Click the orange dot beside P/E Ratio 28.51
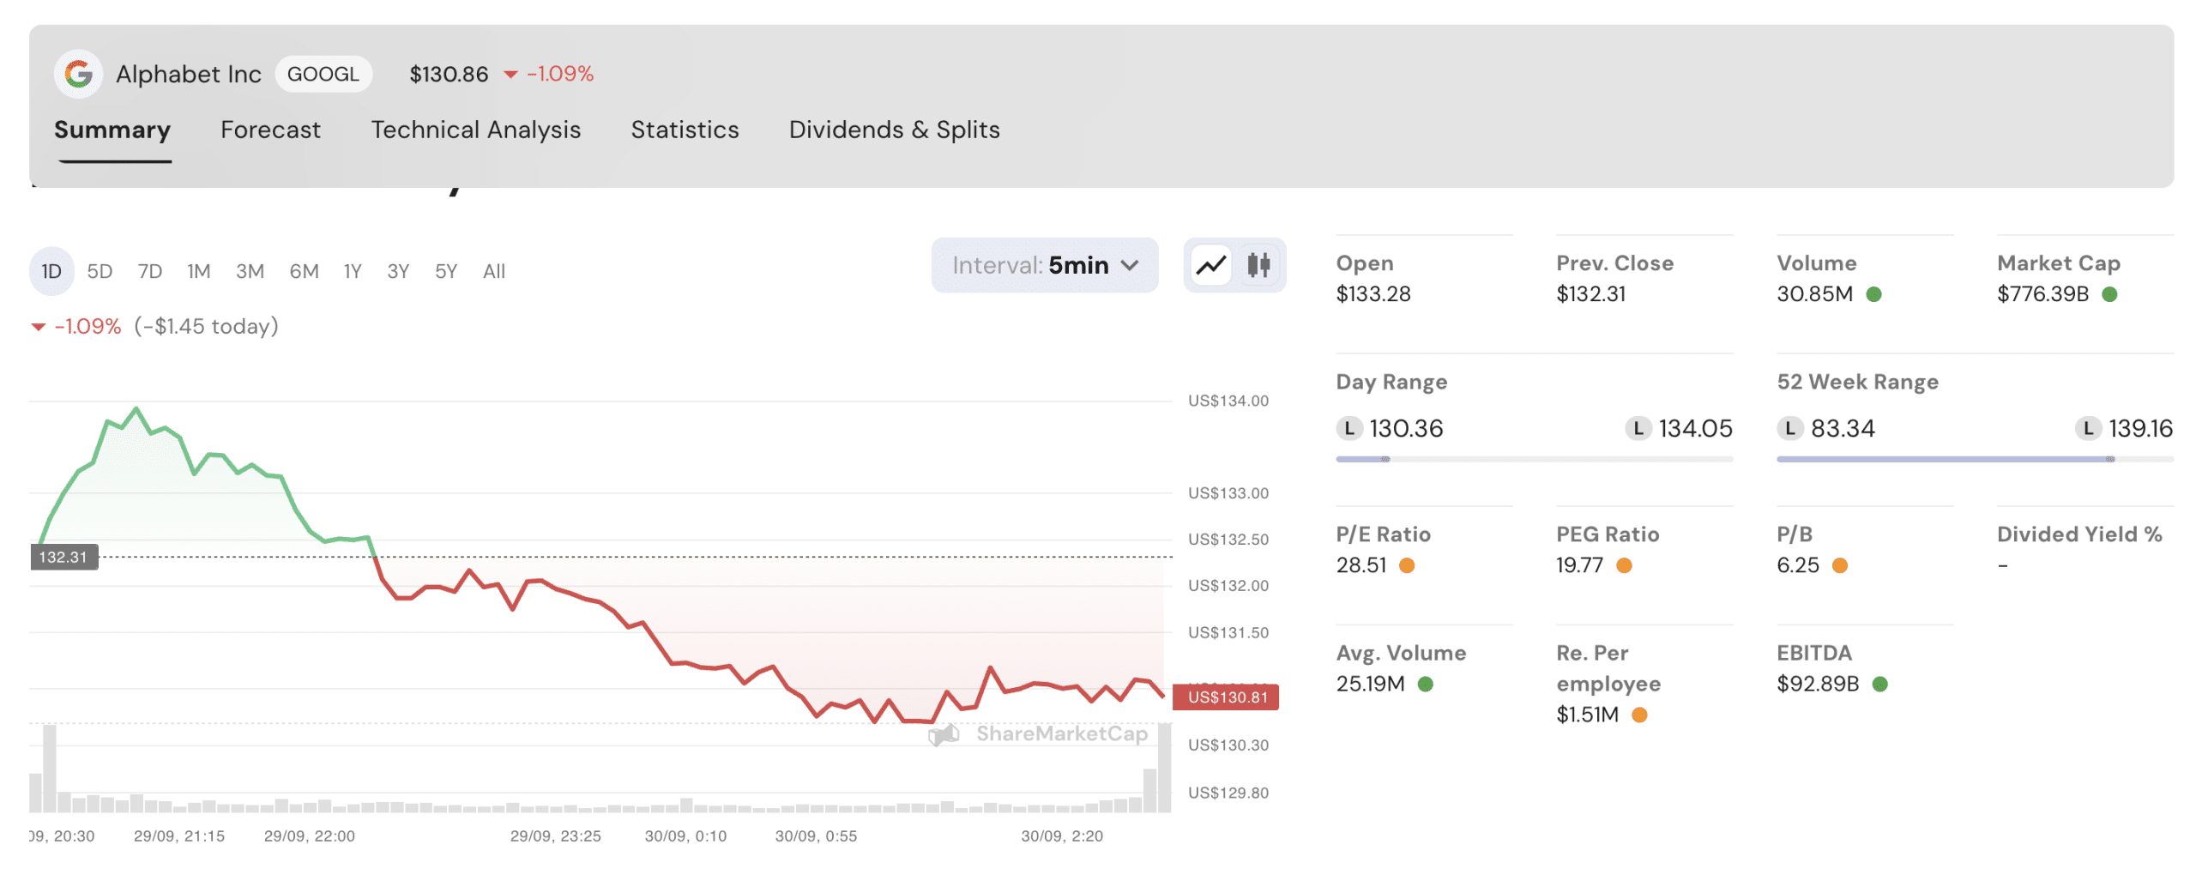This screenshot has height=869, width=2196. (x=1406, y=564)
